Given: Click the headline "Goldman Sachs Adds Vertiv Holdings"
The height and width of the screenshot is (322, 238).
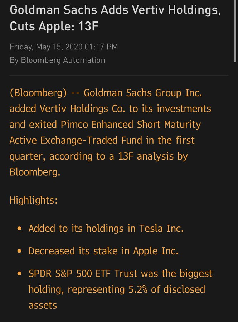Looking at the screenshot, I should pos(115,10).
